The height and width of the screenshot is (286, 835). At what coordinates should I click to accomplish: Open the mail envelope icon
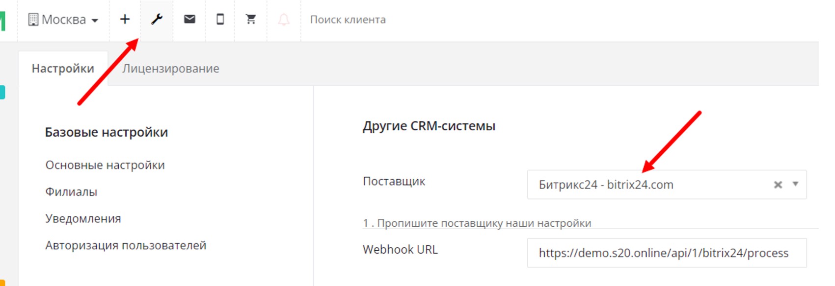[189, 19]
